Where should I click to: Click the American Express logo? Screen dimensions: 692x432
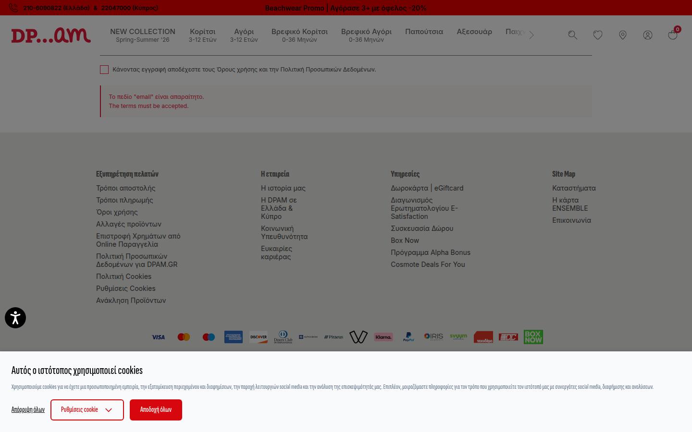[234, 337]
